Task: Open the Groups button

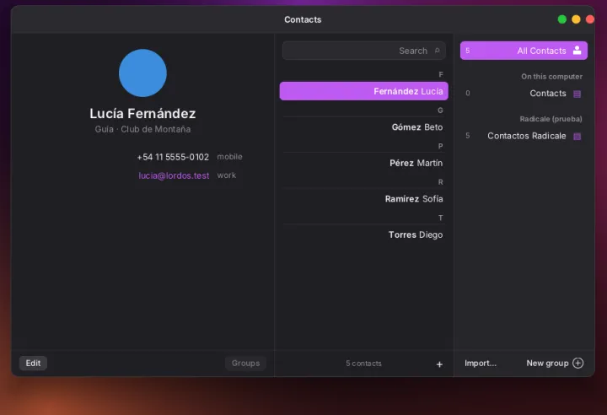Action: point(245,363)
